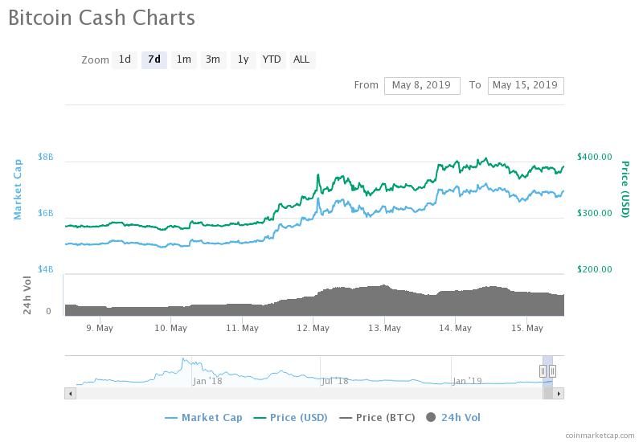The width and height of the screenshot is (643, 442).
Task: Toggle 24h Vol series in legend
Action: pos(453,418)
